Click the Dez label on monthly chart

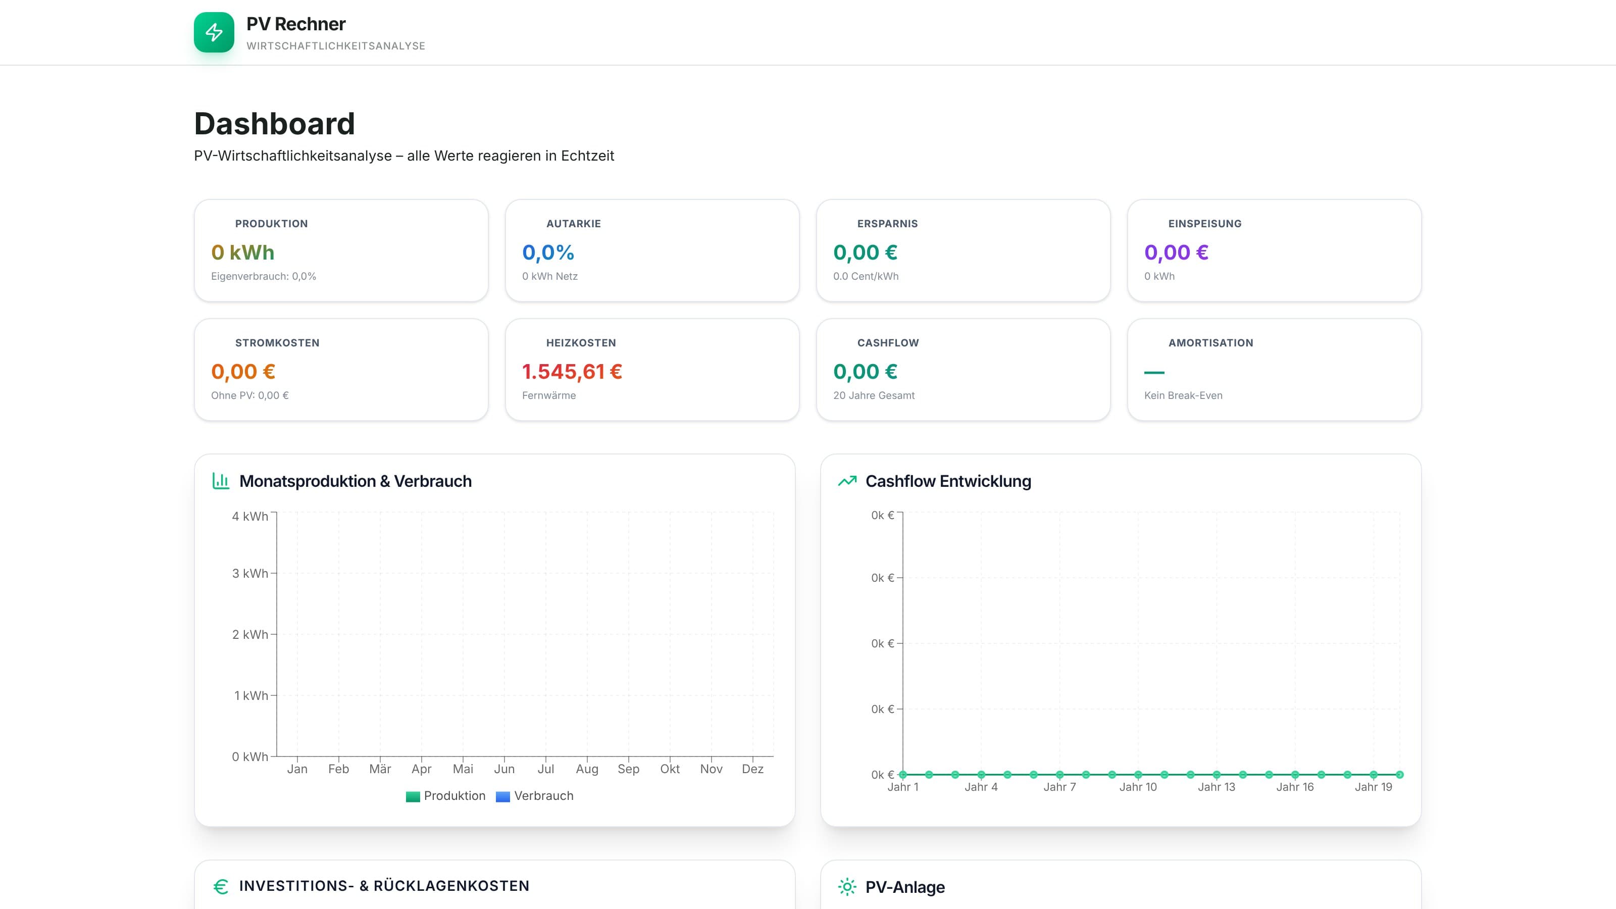753,769
